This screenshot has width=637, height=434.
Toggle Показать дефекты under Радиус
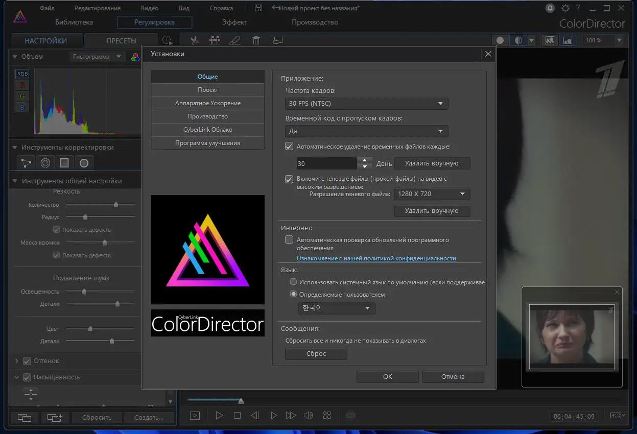coord(57,230)
